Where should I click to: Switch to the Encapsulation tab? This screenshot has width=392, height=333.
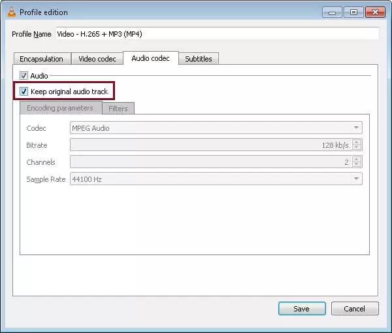coord(42,59)
